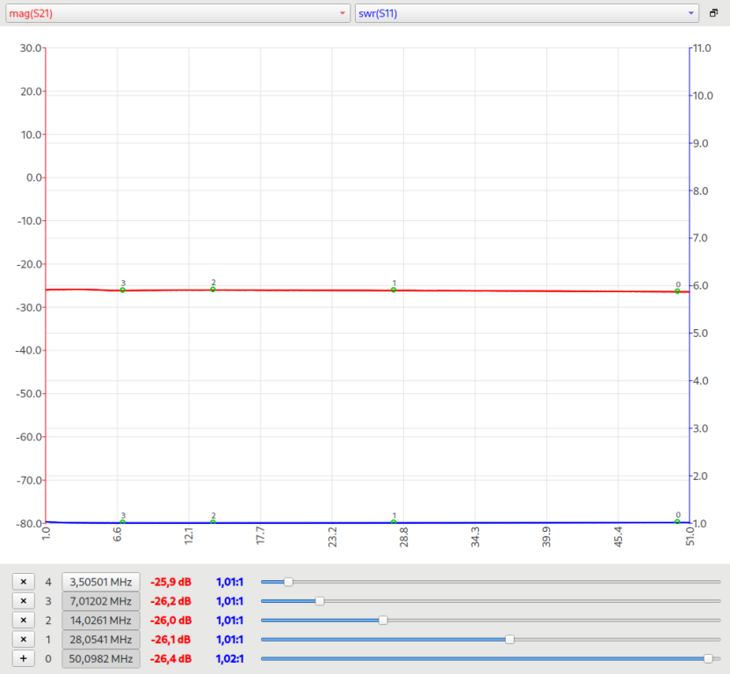Screen dimensions: 730x674
Task: Click marker 0 on the red S21 trace
Action: pos(677,290)
